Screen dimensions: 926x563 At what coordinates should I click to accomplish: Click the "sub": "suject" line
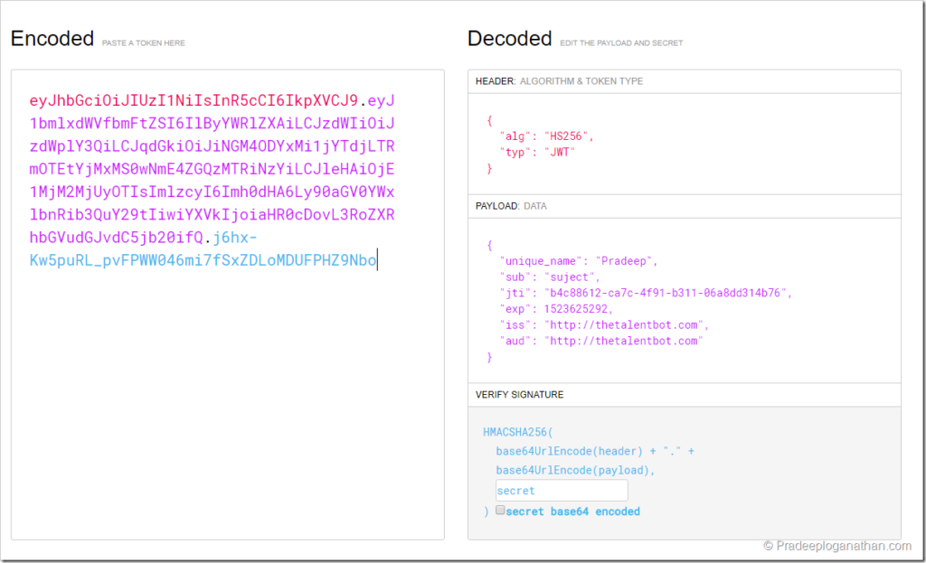[x=549, y=277]
